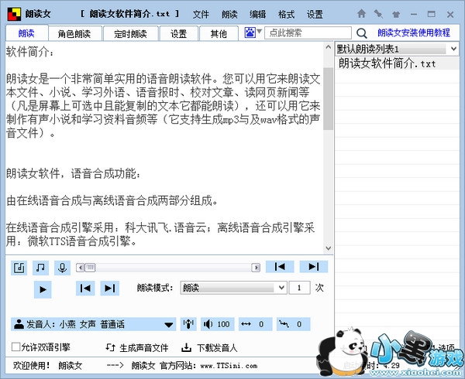
Task: Enable the 允许双语引擎 checkbox
Action: (15, 347)
